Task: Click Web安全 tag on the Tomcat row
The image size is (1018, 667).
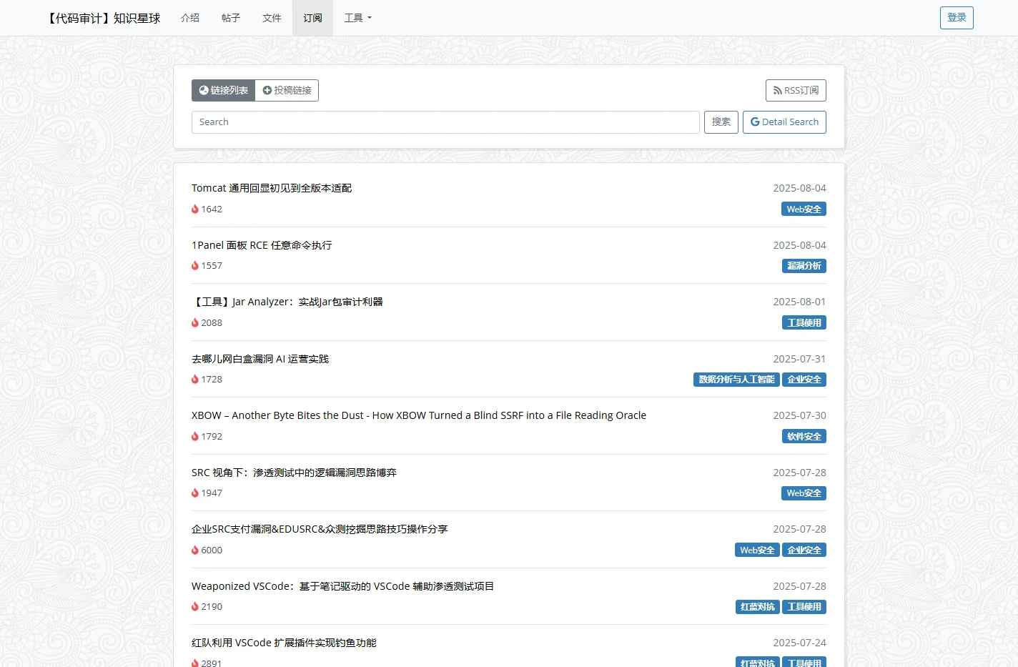Action: [804, 209]
